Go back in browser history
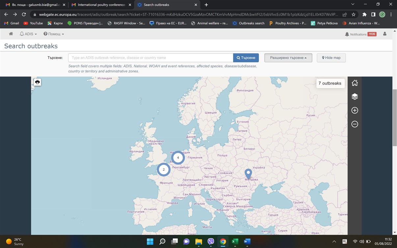 click(x=6, y=14)
